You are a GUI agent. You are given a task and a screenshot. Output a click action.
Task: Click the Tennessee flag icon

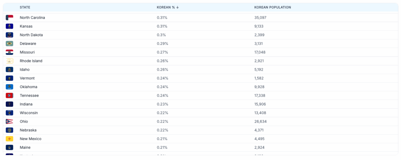tap(9, 96)
